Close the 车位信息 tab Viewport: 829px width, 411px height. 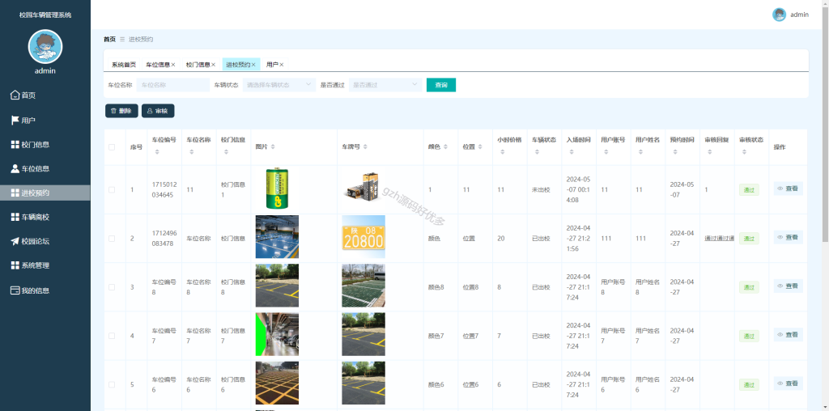(173, 65)
